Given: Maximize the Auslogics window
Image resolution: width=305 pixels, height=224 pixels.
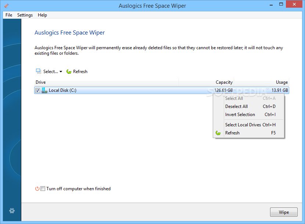Looking at the screenshot, I should (x=281, y=4).
